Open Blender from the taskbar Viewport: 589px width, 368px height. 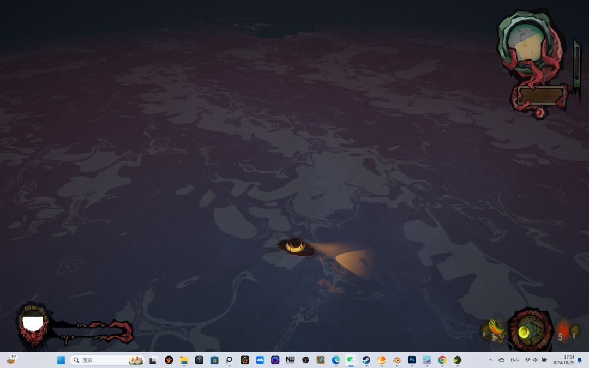point(396,360)
